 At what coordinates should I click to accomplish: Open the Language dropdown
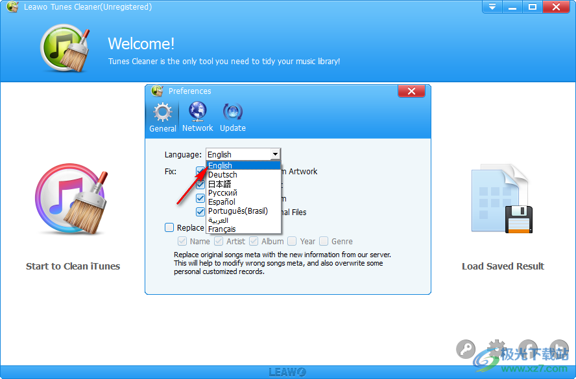(x=275, y=154)
